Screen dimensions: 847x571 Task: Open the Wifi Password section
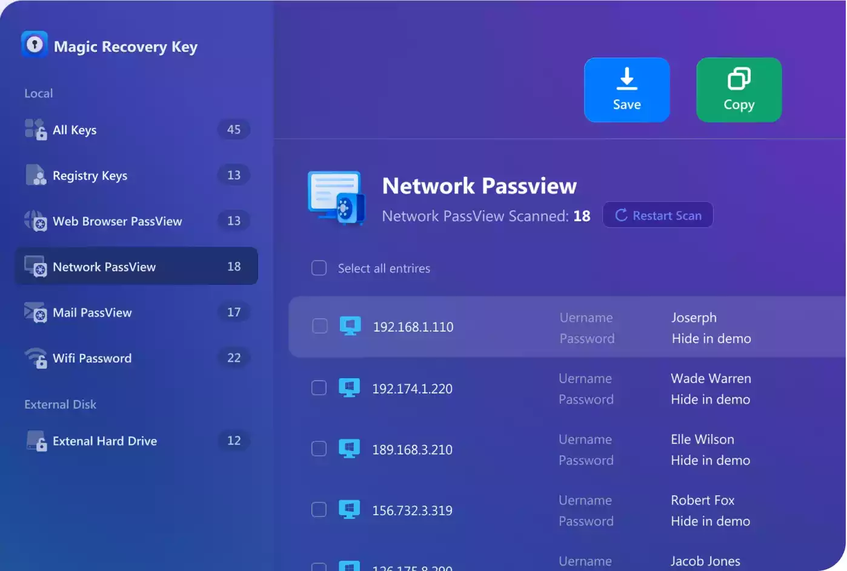point(136,358)
